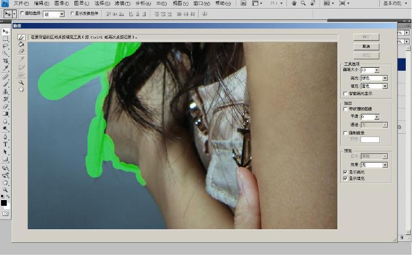Select the Move tool in the main toolbox

click(x=5, y=32)
